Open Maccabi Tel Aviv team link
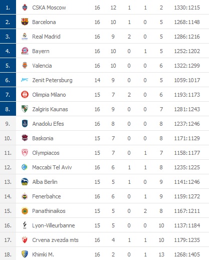Viewport: 209px width, 260px height. click(52, 167)
